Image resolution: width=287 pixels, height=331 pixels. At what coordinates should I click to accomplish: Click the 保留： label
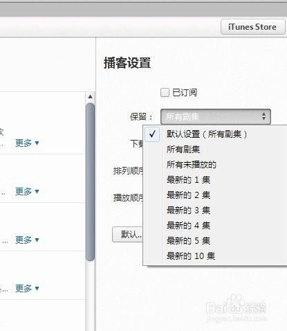point(141,117)
